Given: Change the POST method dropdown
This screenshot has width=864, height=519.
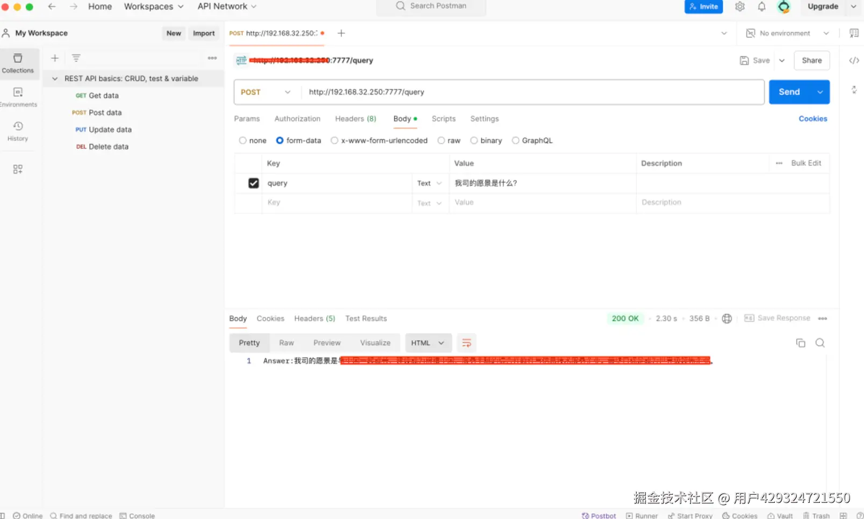Looking at the screenshot, I should tap(266, 92).
